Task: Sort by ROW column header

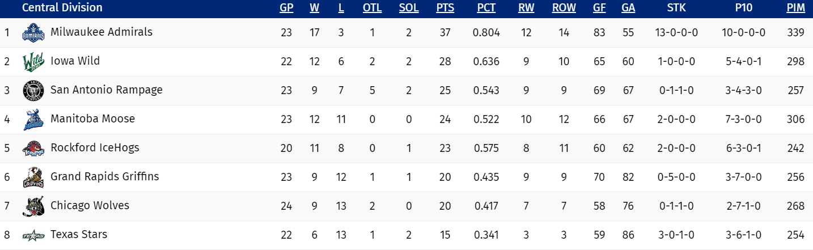Action: pyautogui.click(x=564, y=8)
